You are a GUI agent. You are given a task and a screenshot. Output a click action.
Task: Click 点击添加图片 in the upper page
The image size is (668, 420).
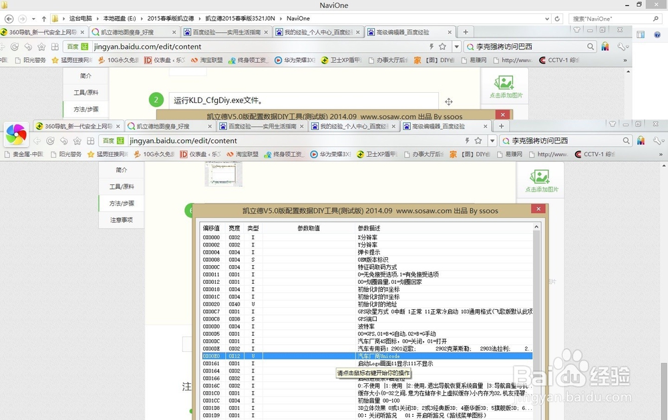[506, 87]
